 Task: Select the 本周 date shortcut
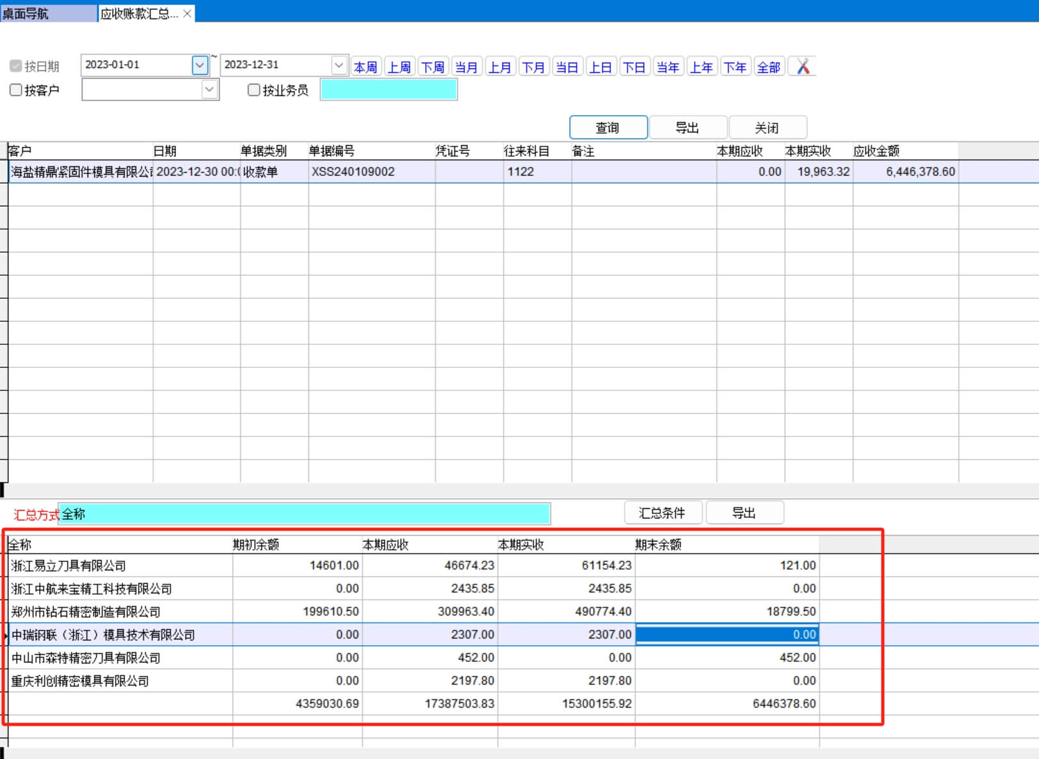(366, 67)
